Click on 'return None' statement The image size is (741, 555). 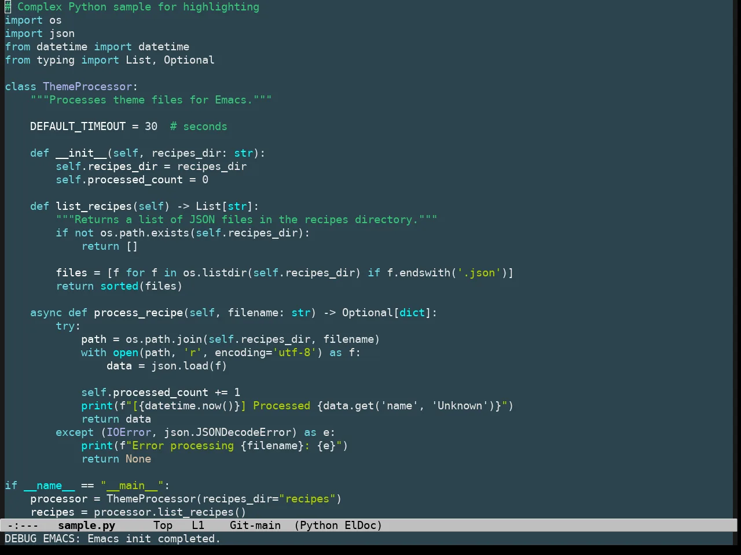coord(116,459)
